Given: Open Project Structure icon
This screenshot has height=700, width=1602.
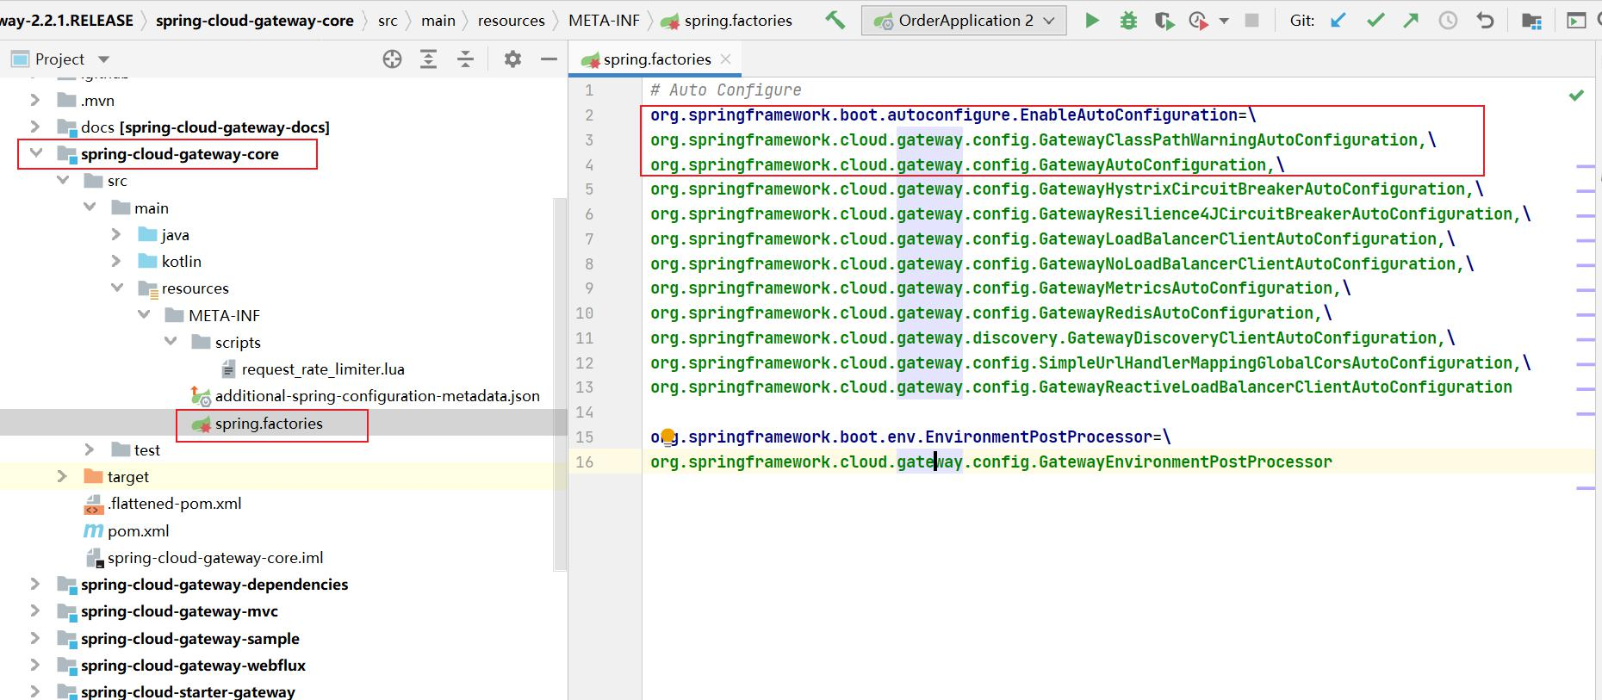Looking at the screenshot, I should click(1531, 21).
